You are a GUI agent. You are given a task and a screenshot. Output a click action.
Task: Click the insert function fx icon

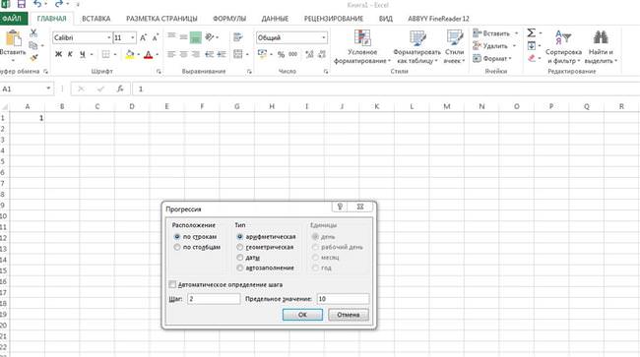(x=119, y=89)
